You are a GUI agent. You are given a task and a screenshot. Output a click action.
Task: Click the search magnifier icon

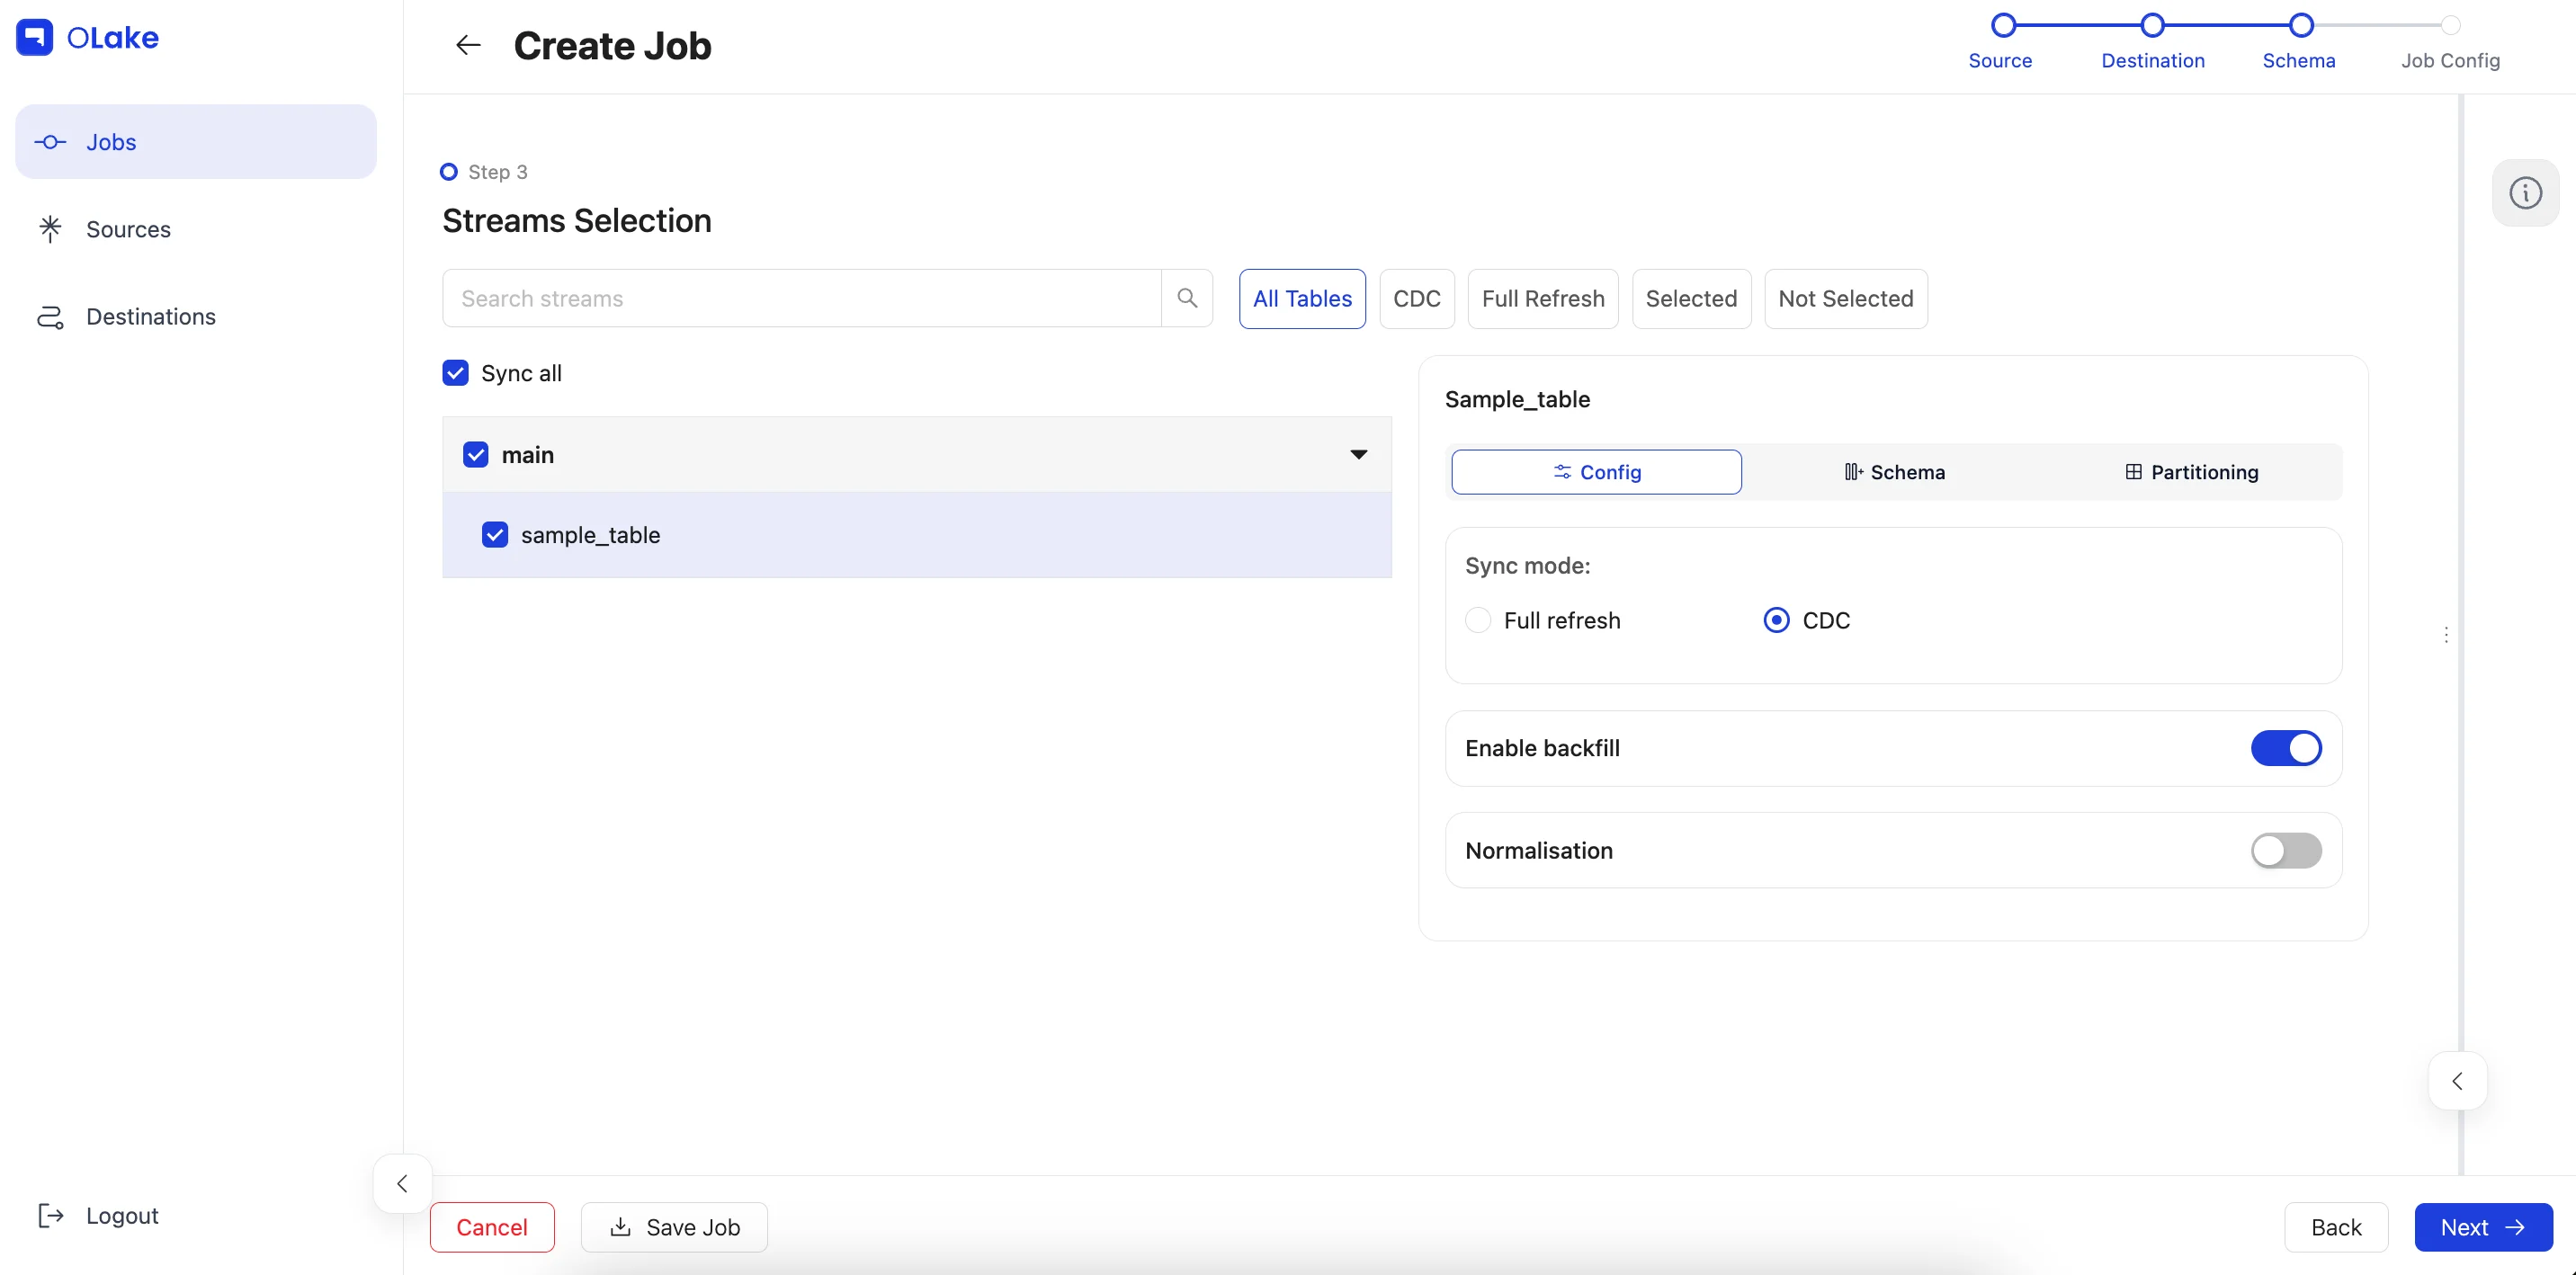click(1187, 298)
